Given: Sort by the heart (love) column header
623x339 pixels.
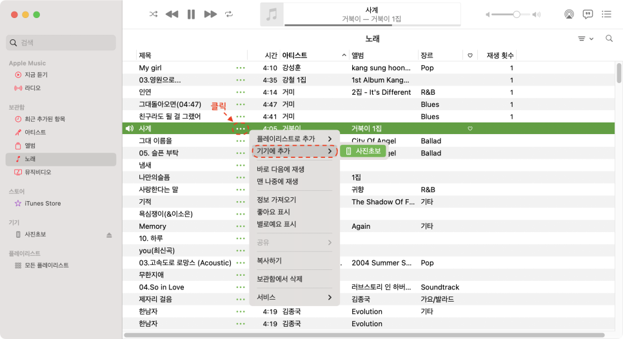Looking at the screenshot, I should [470, 55].
